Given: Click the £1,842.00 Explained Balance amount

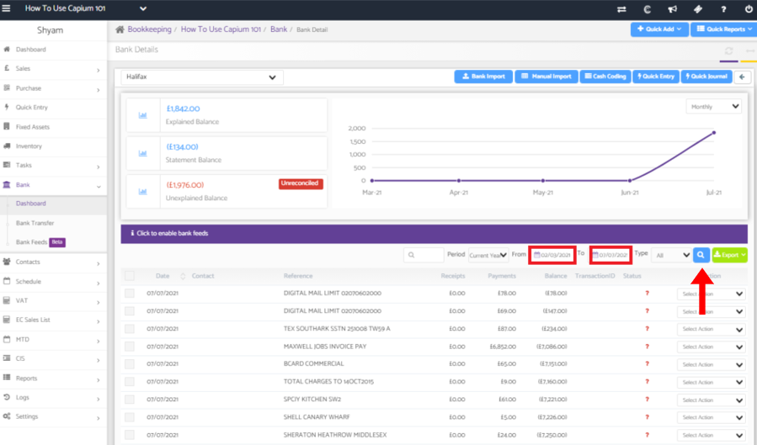Looking at the screenshot, I should pyautogui.click(x=183, y=109).
